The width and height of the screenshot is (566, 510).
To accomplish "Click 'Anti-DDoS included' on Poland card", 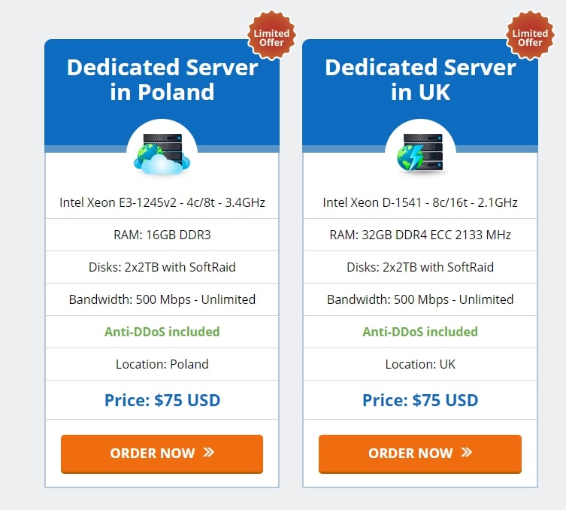I will (162, 332).
